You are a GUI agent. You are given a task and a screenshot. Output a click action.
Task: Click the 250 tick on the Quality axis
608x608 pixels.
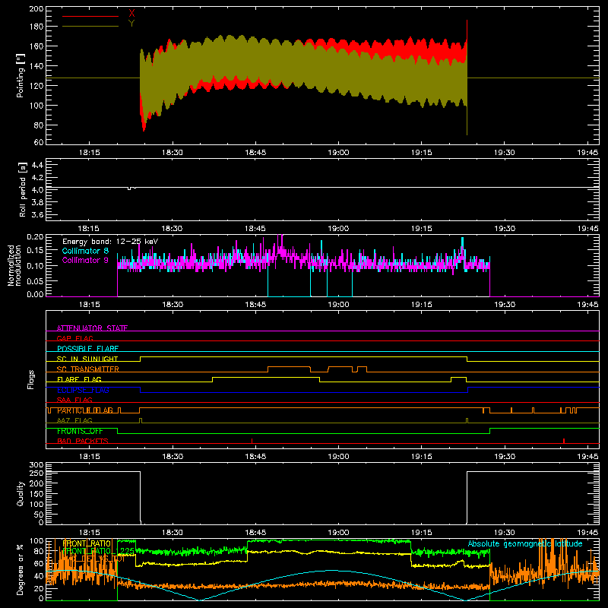click(36, 473)
